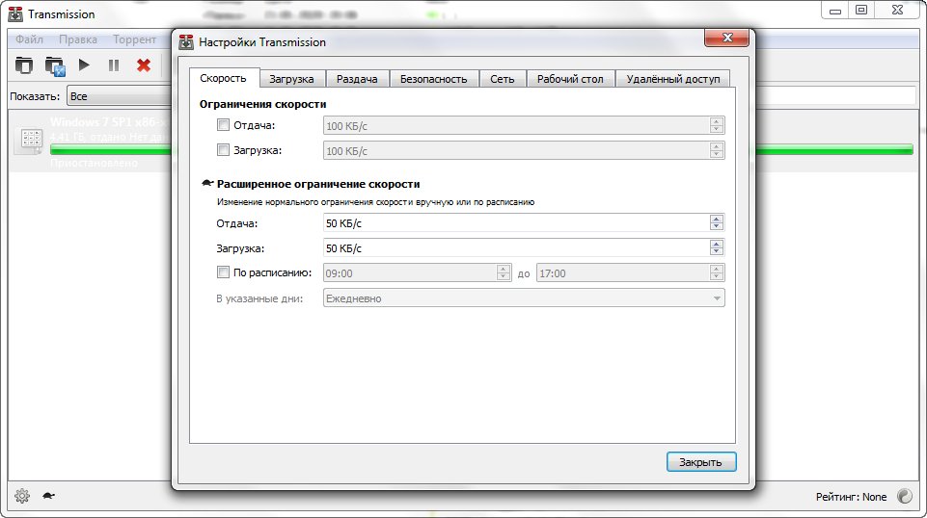Maximize the main Transmission window
The width and height of the screenshot is (927, 518).
point(861,10)
